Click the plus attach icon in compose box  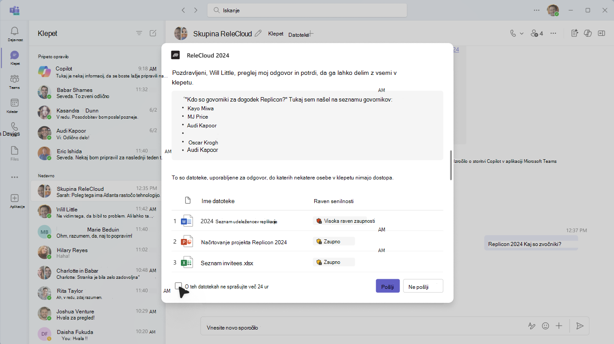[x=559, y=326]
